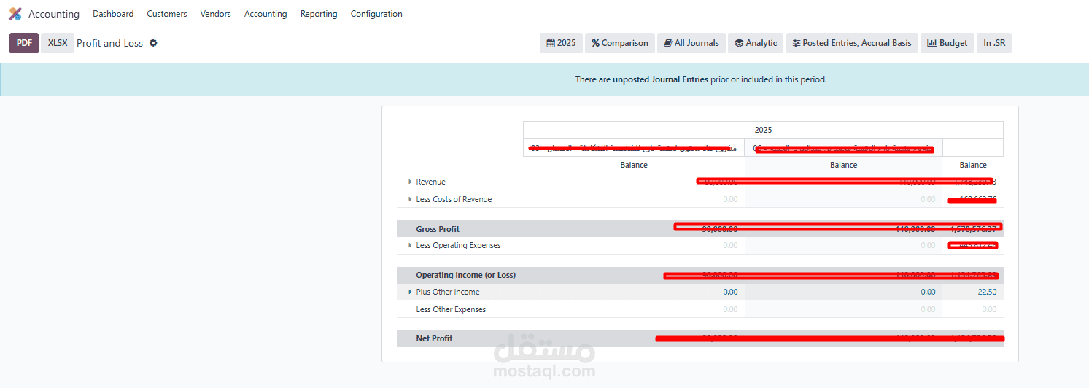Expand the Less Costs of Revenue row
Screen dimensions: 1089x388
pyautogui.click(x=410, y=199)
